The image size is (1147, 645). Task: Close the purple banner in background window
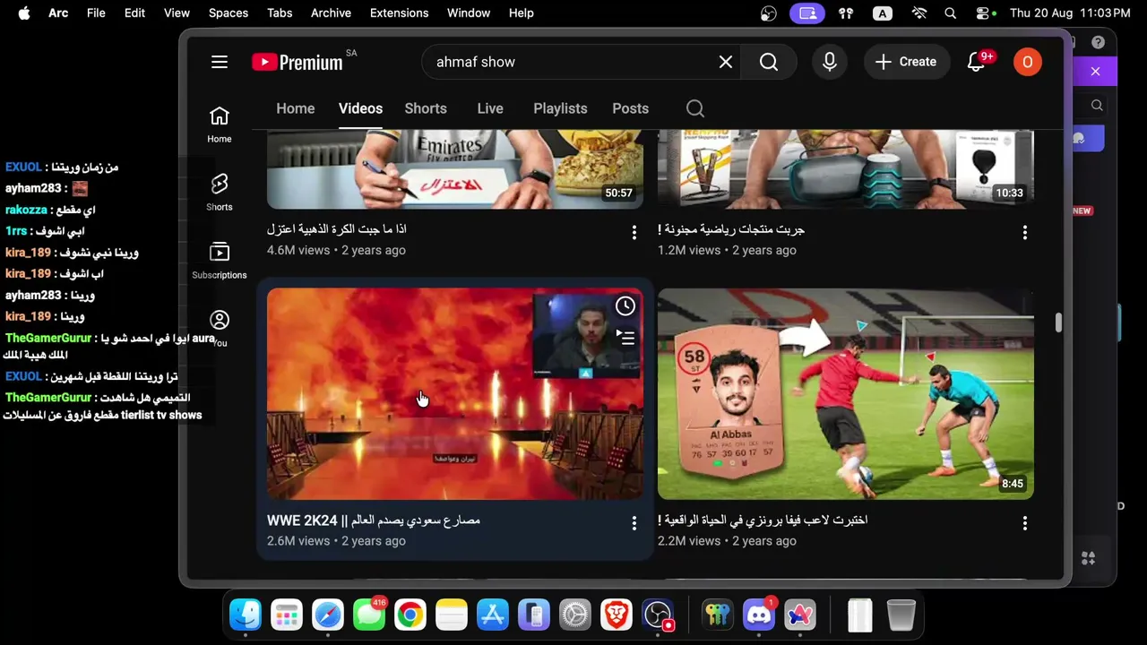coord(1095,72)
